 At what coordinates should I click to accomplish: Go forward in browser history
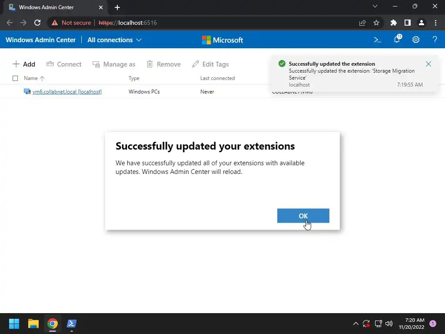(23, 23)
